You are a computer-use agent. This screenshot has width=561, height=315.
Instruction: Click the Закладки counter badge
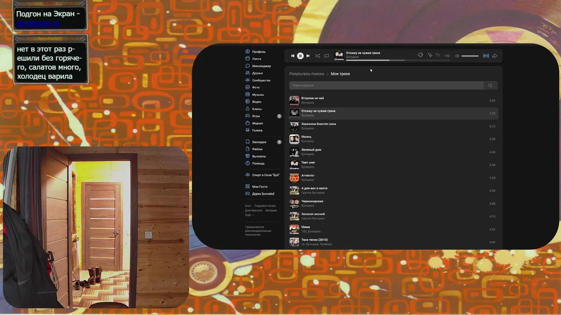click(x=279, y=142)
